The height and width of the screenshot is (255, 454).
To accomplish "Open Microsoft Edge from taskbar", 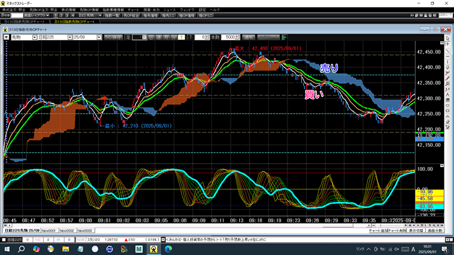I will click(168, 249).
